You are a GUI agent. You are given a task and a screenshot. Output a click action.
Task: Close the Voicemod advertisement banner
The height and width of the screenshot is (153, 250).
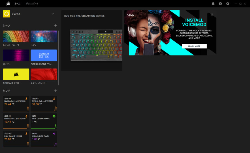[212, 15]
